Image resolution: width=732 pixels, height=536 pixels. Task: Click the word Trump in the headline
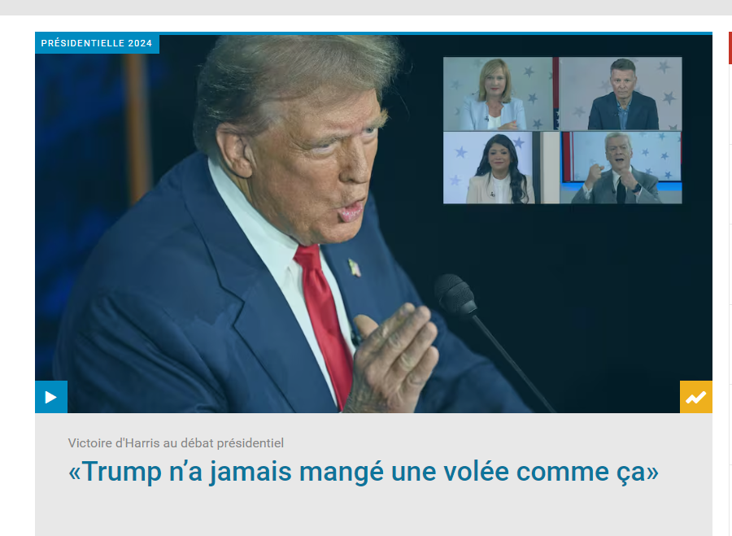tap(122, 472)
